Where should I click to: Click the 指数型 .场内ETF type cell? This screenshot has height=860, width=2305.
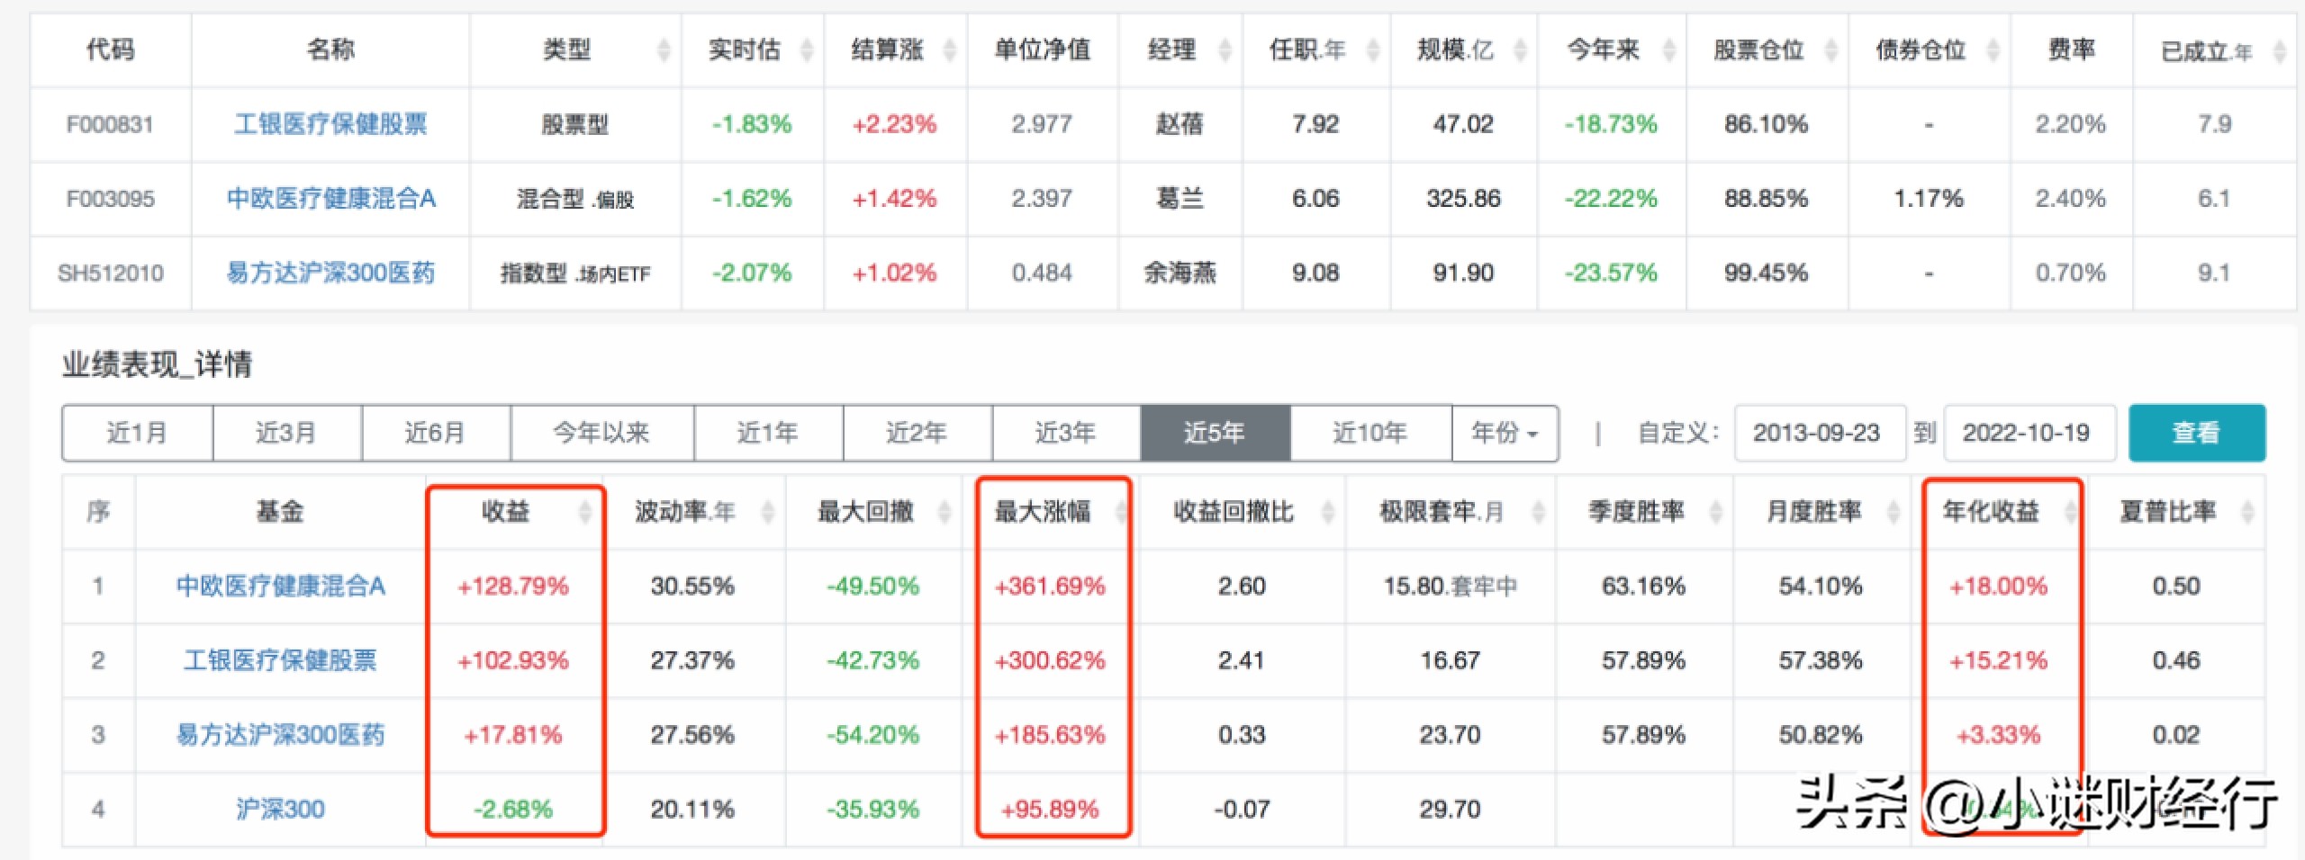tap(575, 273)
